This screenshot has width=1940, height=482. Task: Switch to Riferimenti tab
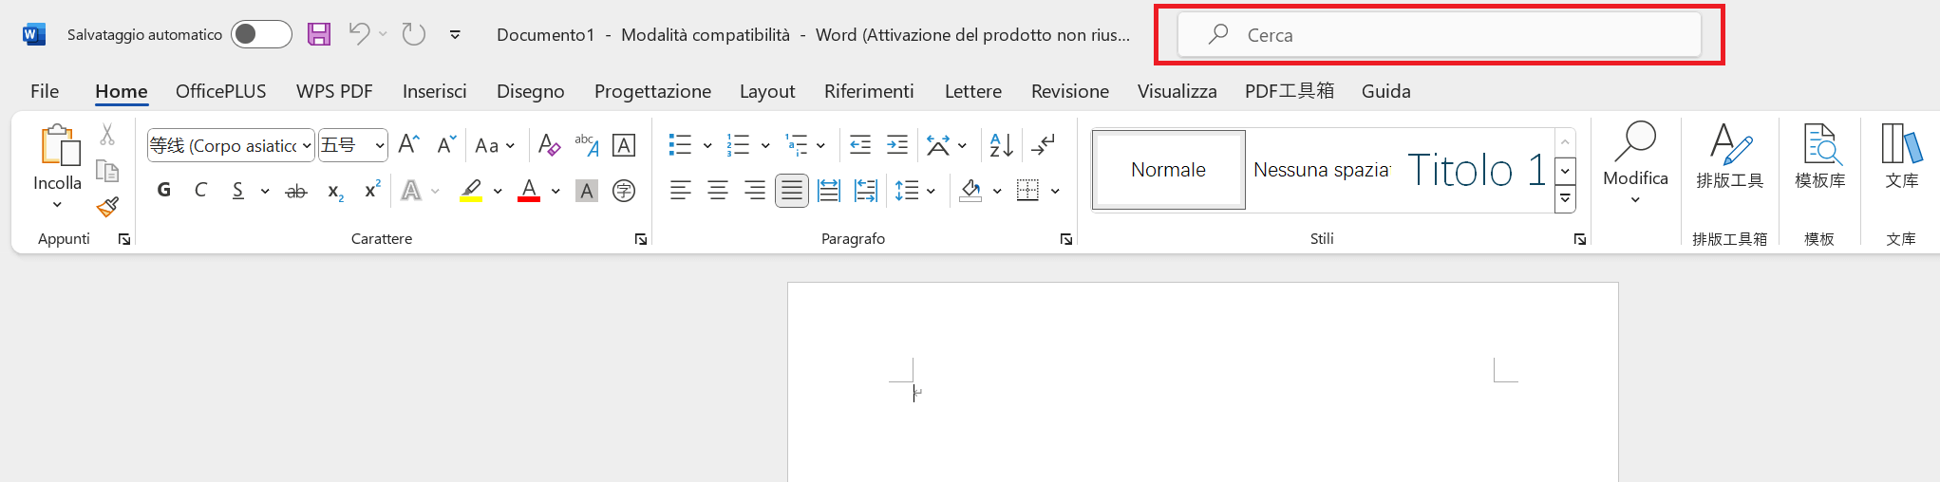click(x=869, y=91)
